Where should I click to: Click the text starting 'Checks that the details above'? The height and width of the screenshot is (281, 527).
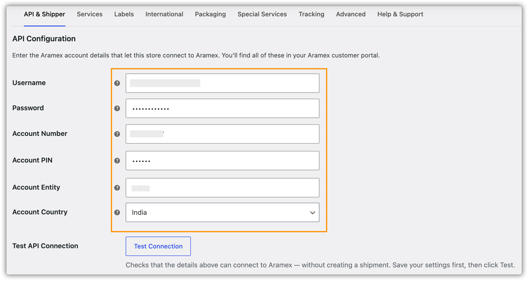pos(320,265)
